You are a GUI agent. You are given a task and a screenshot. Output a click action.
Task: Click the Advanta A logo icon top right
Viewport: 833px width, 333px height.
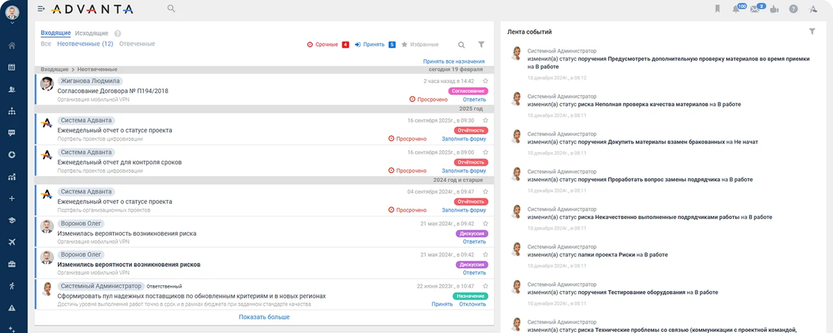coord(813,9)
